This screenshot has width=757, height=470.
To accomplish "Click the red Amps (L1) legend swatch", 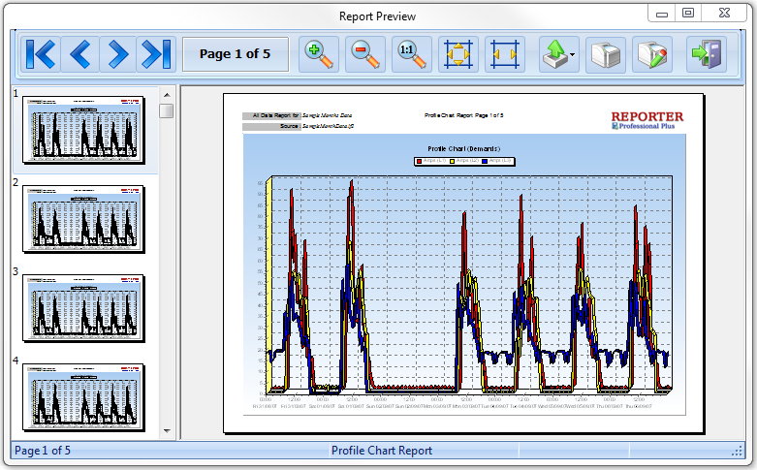I will (x=419, y=161).
